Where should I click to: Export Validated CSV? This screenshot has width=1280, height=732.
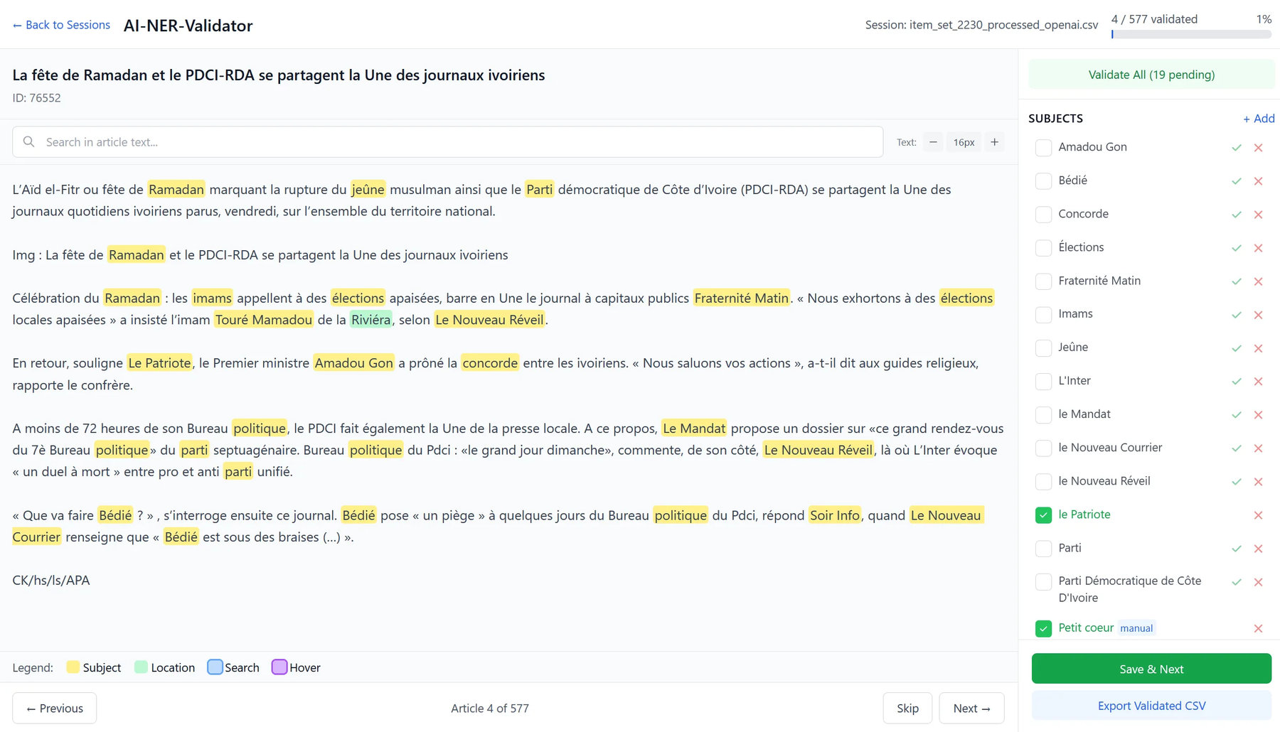click(1151, 706)
